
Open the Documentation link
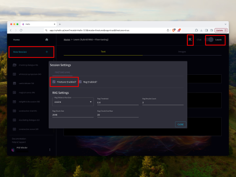point(19,139)
